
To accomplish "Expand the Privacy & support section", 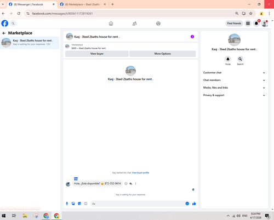I will (234, 95).
